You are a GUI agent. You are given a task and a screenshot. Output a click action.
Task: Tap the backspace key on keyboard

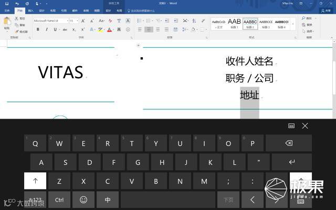[x=289, y=143]
